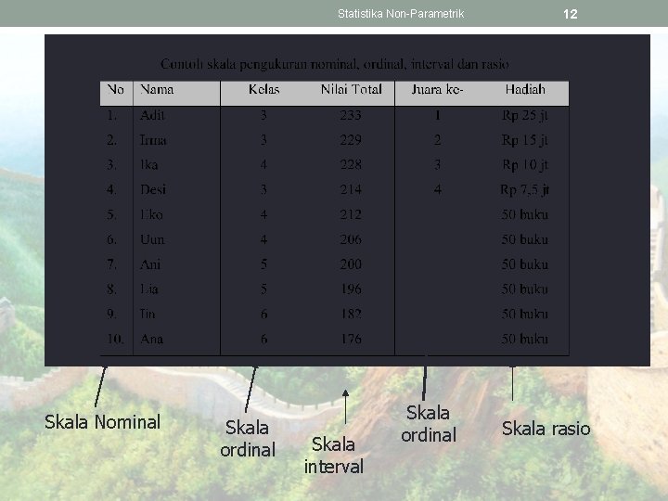Click 'Skala ordinal' label under Kelas column
668x501 pixels.
pyautogui.click(x=248, y=439)
